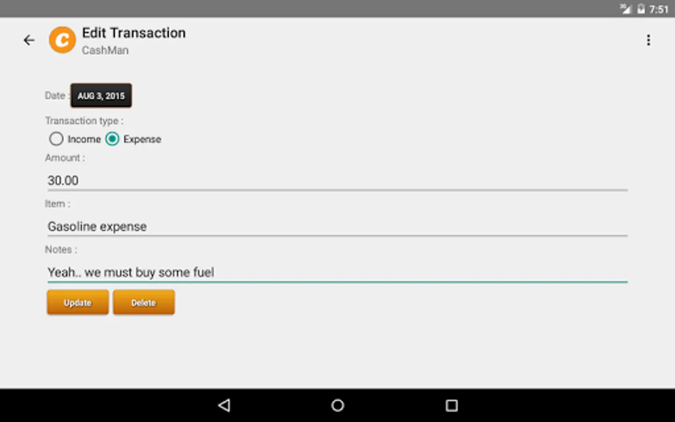Select the Income radio button
The width and height of the screenshot is (675, 422).
(56, 139)
